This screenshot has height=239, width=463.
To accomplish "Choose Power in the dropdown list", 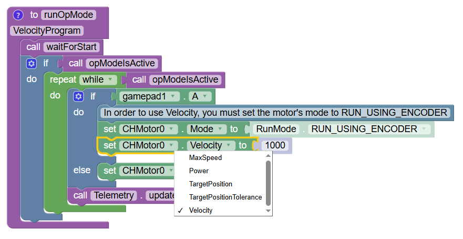I will pyautogui.click(x=199, y=171).
